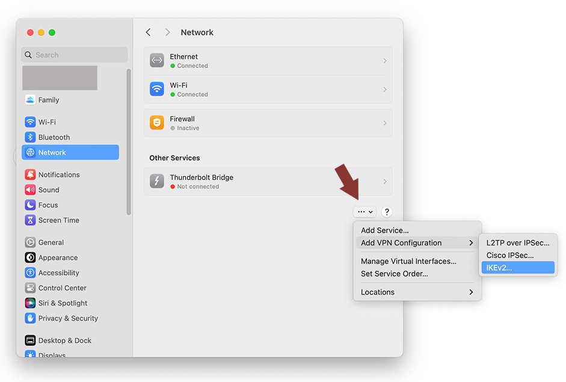Open Accessibility icon in sidebar
The width and height of the screenshot is (566, 382).
pos(30,273)
